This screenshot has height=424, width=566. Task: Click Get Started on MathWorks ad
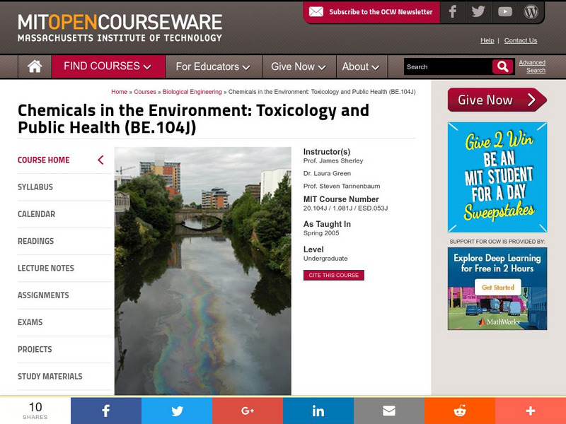click(498, 288)
